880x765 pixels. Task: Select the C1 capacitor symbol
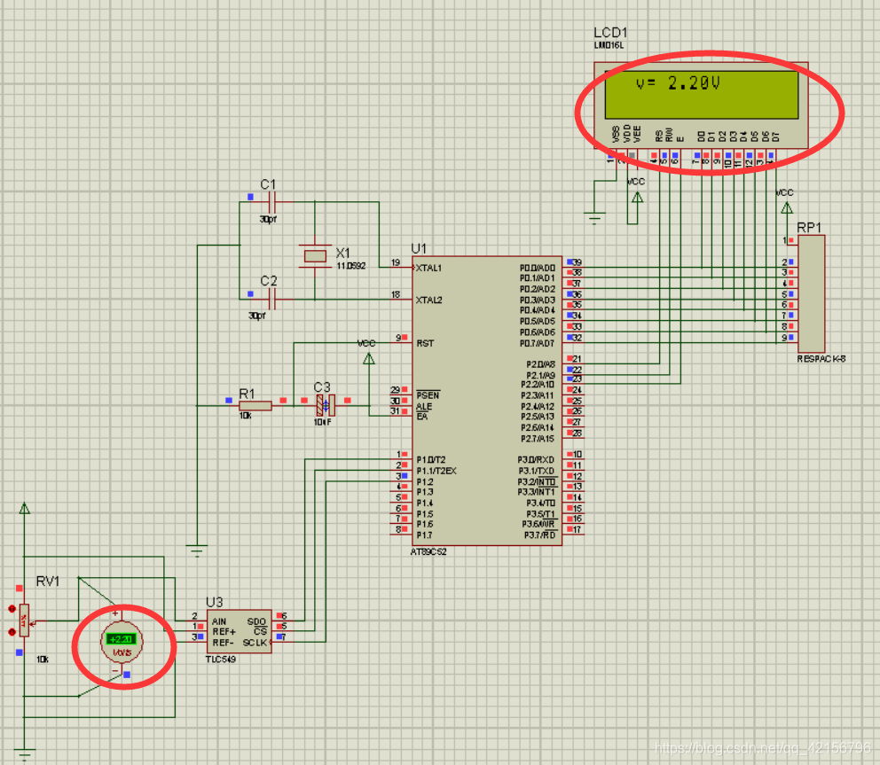click(272, 202)
